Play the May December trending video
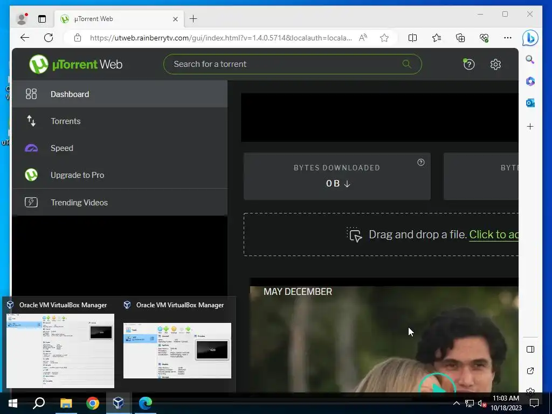The height and width of the screenshot is (414, 552). click(x=437, y=384)
